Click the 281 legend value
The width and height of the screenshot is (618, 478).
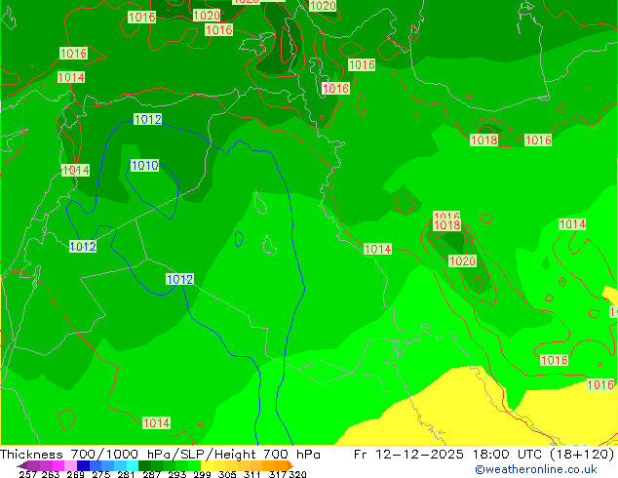[x=126, y=474]
